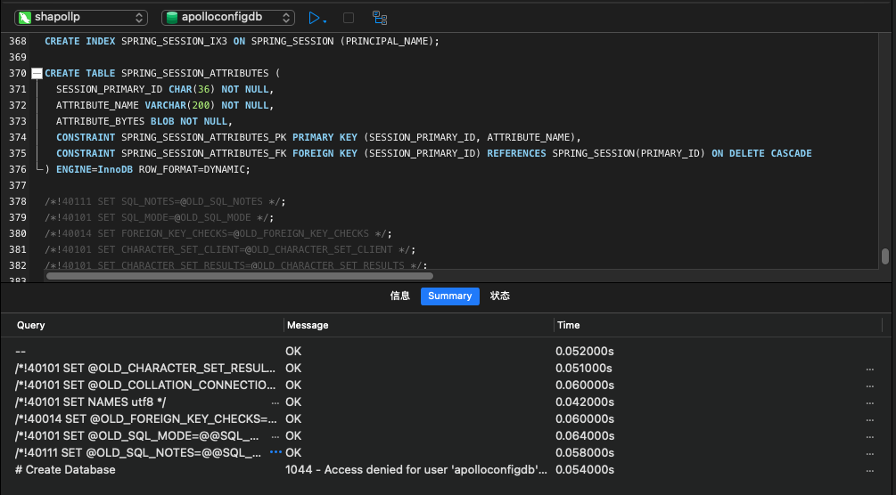This screenshot has height=495, width=896.
Task: Open the shapollp connection dropdown
Action: pos(81,18)
